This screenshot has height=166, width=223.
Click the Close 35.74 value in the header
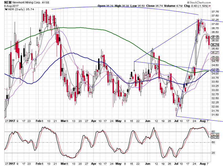[x=154, y=6]
